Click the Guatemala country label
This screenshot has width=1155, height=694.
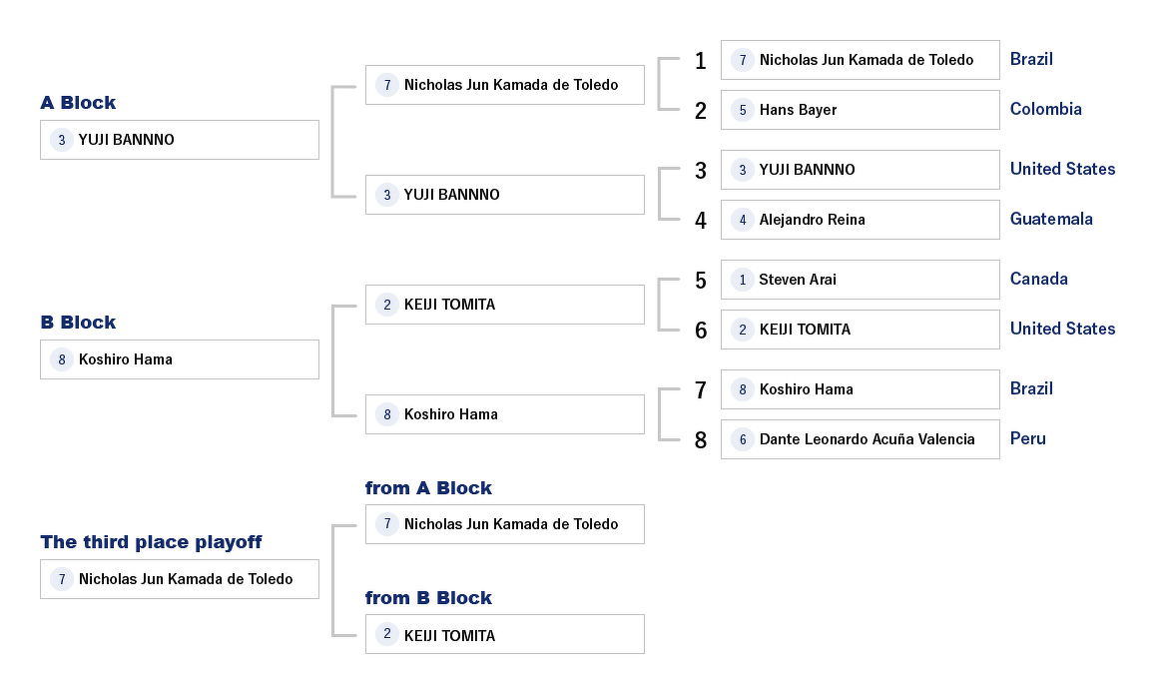click(1051, 219)
